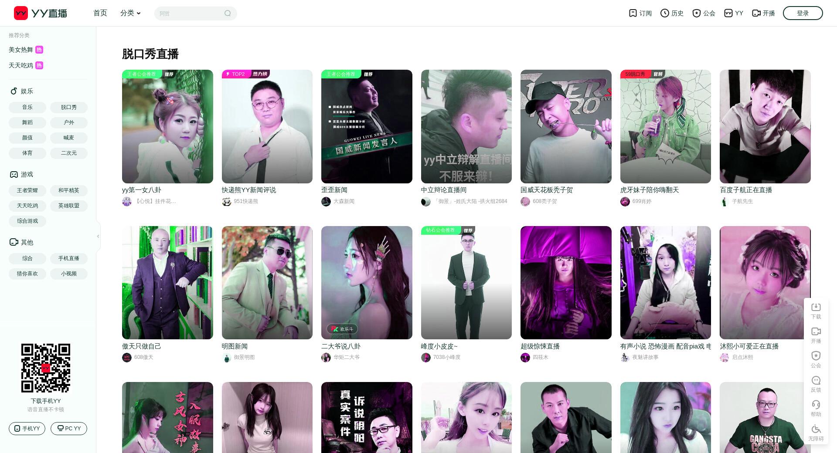Viewport: 837px width, 453px height.
Task: Open the 无障碍 accessibility icon
Action: [816, 429]
